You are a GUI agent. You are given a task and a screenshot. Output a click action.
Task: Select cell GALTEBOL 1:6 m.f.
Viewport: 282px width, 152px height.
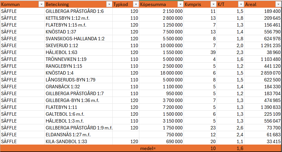point(78,114)
